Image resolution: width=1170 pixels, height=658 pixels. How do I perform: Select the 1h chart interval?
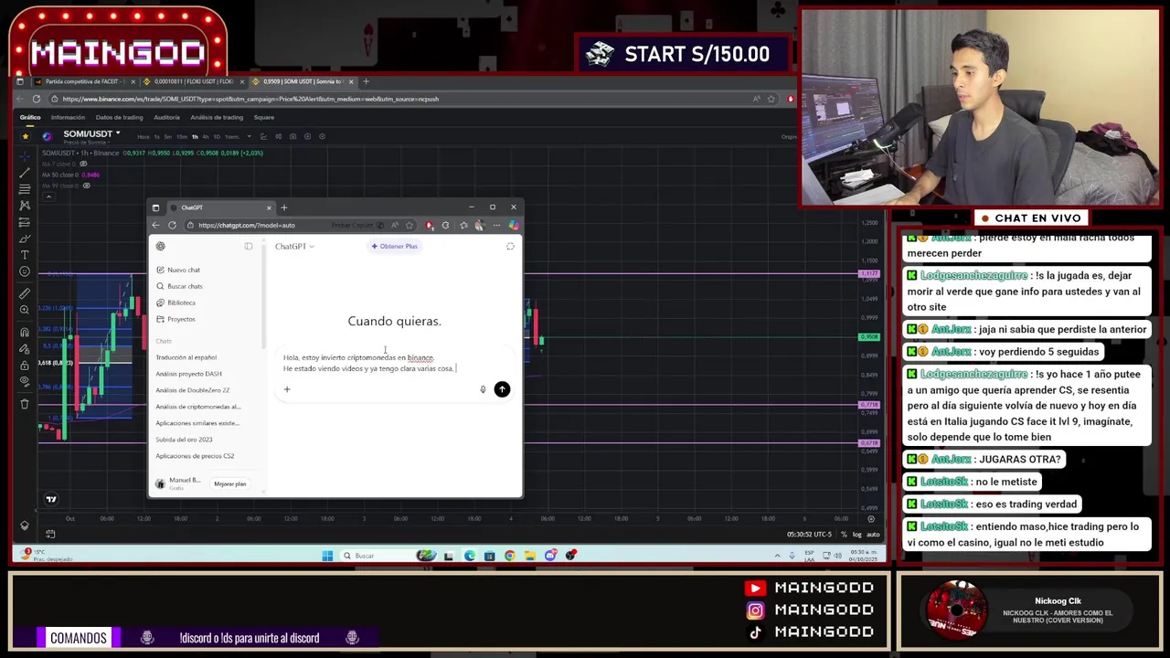(194, 136)
